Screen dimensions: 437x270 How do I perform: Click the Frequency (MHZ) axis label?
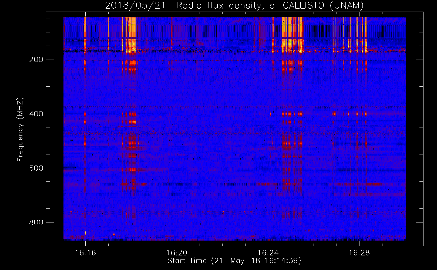[20, 129]
